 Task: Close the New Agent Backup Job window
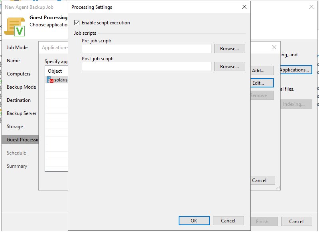[x=311, y=7]
